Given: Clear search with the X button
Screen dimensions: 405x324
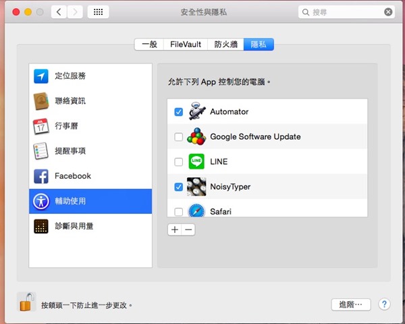Looking at the screenshot, I should point(388,12).
